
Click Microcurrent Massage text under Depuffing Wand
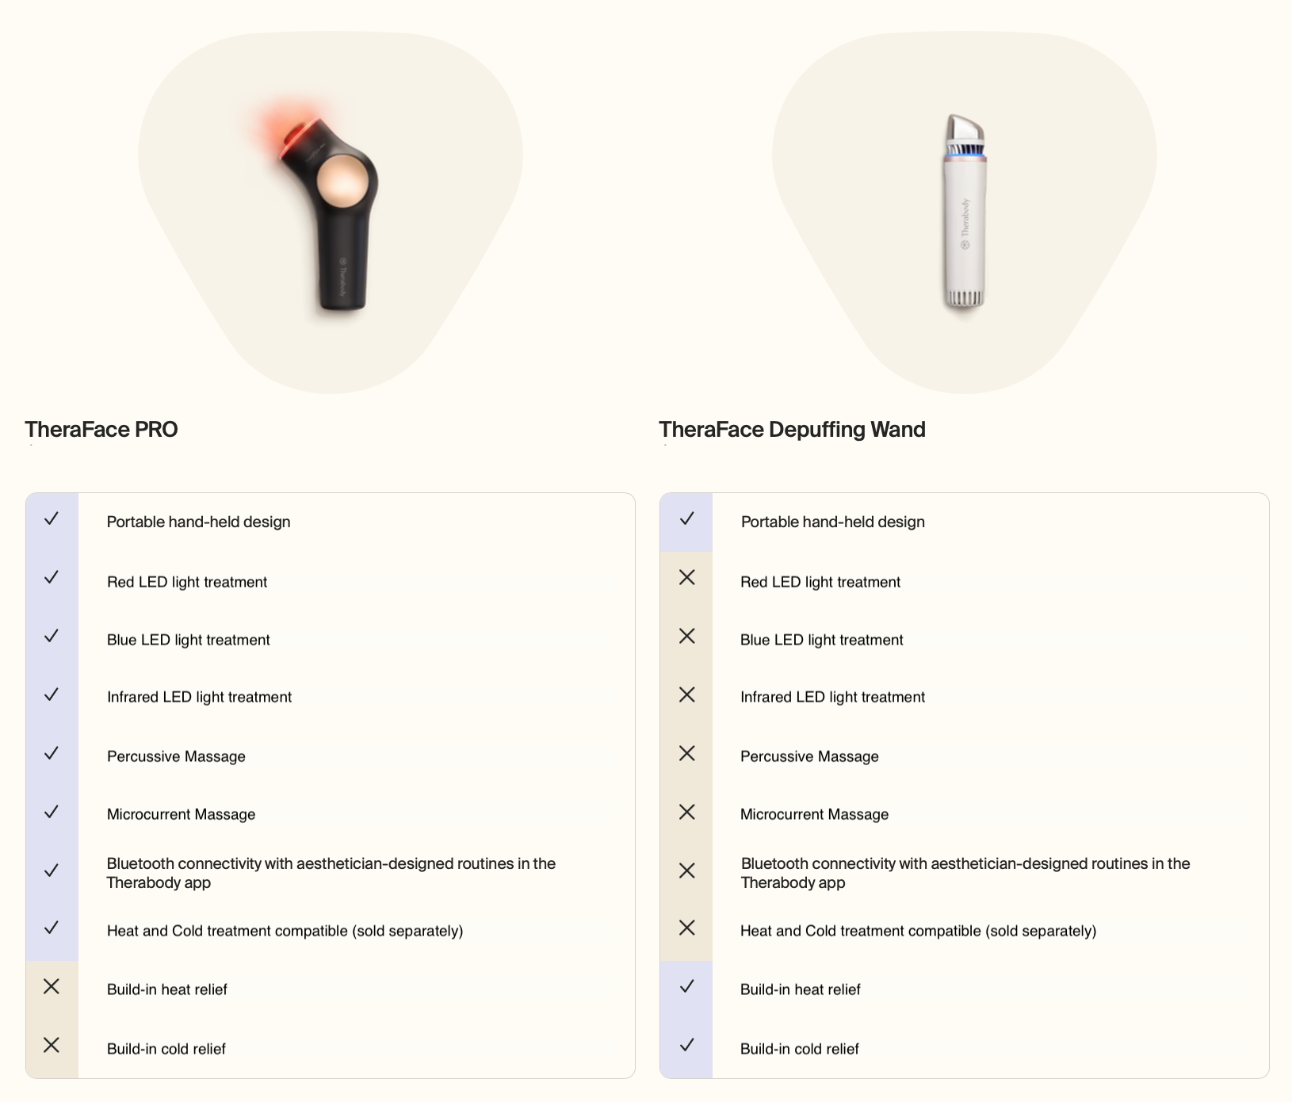(814, 814)
